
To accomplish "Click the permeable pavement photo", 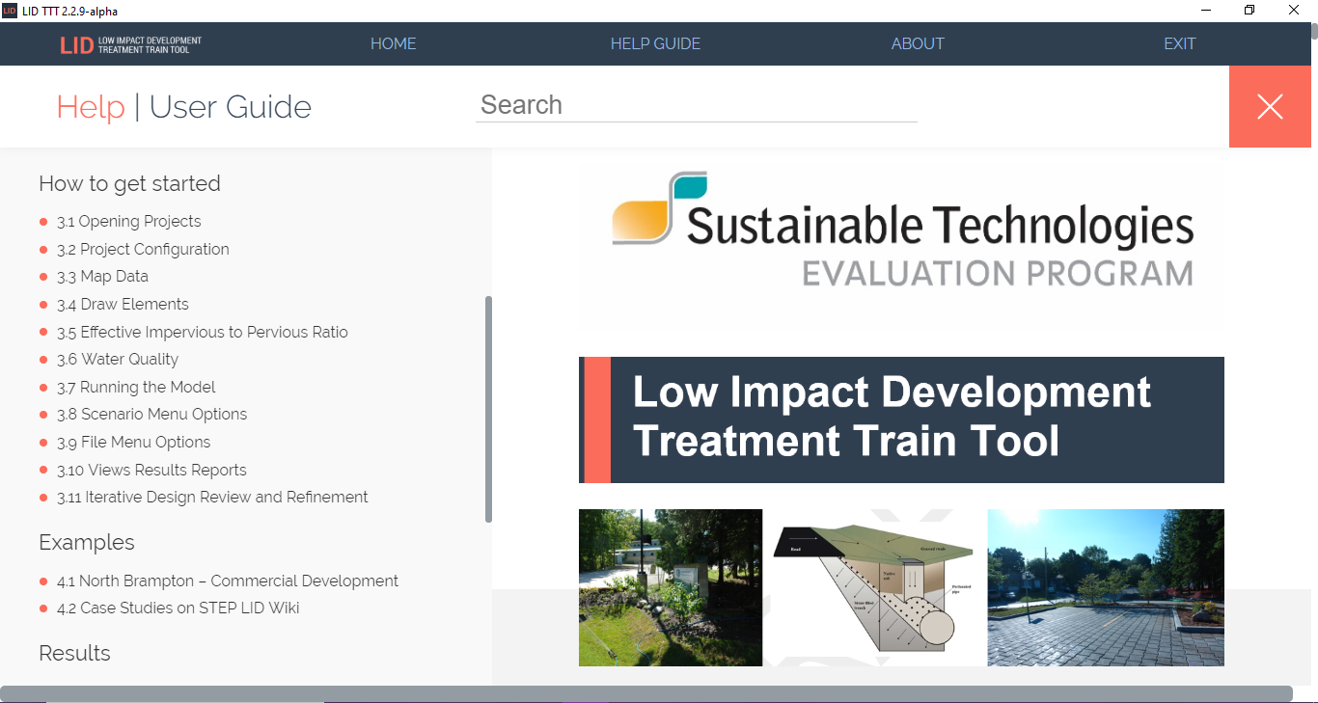I will coord(1106,587).
